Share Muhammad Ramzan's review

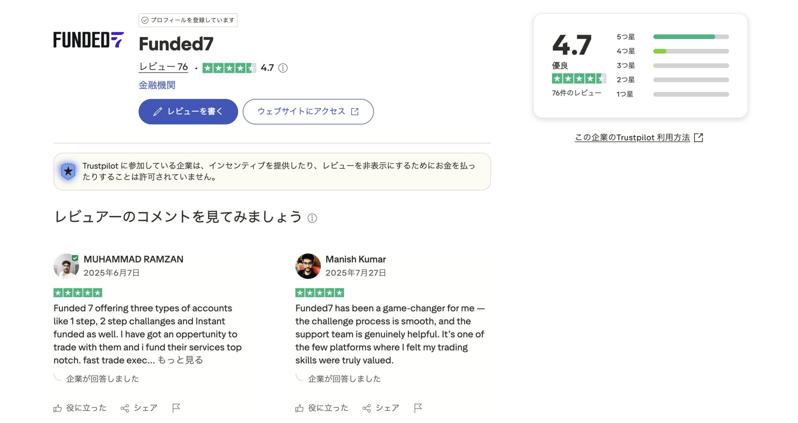[x=139, y=408]
